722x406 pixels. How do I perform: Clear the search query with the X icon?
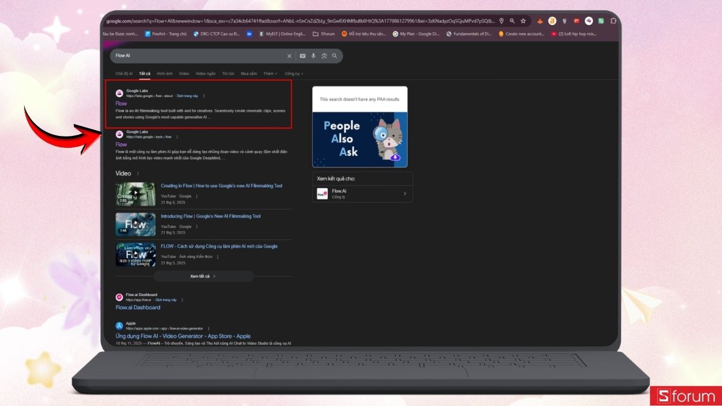[x=289, y=55]
